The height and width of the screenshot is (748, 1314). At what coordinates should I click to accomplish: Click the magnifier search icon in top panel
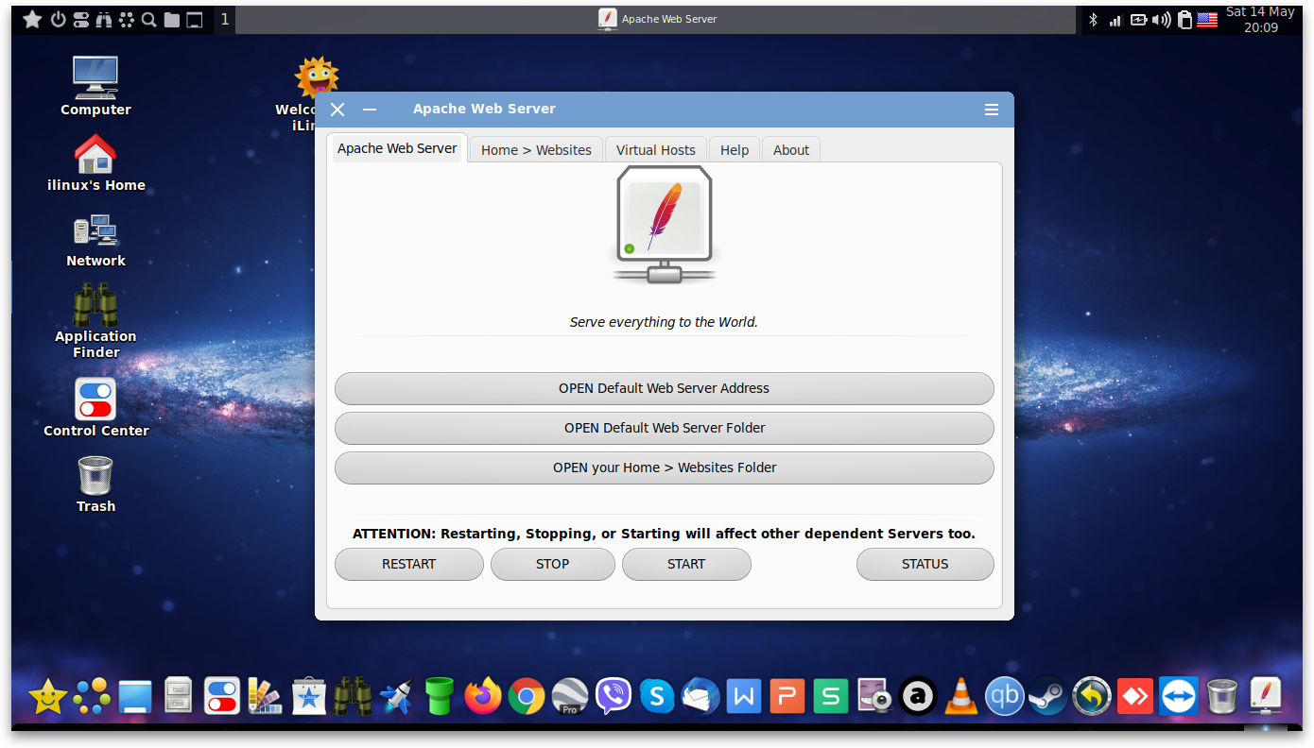(x=149, y=19)
